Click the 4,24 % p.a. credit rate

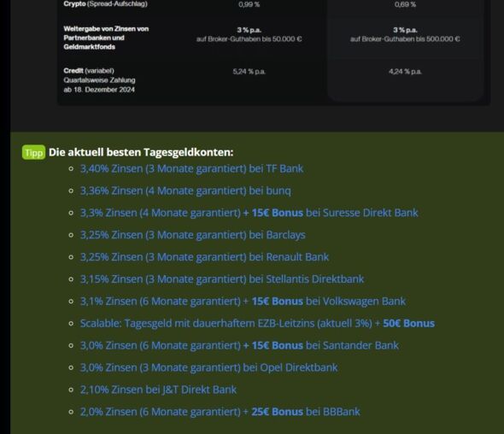[405, 72]
